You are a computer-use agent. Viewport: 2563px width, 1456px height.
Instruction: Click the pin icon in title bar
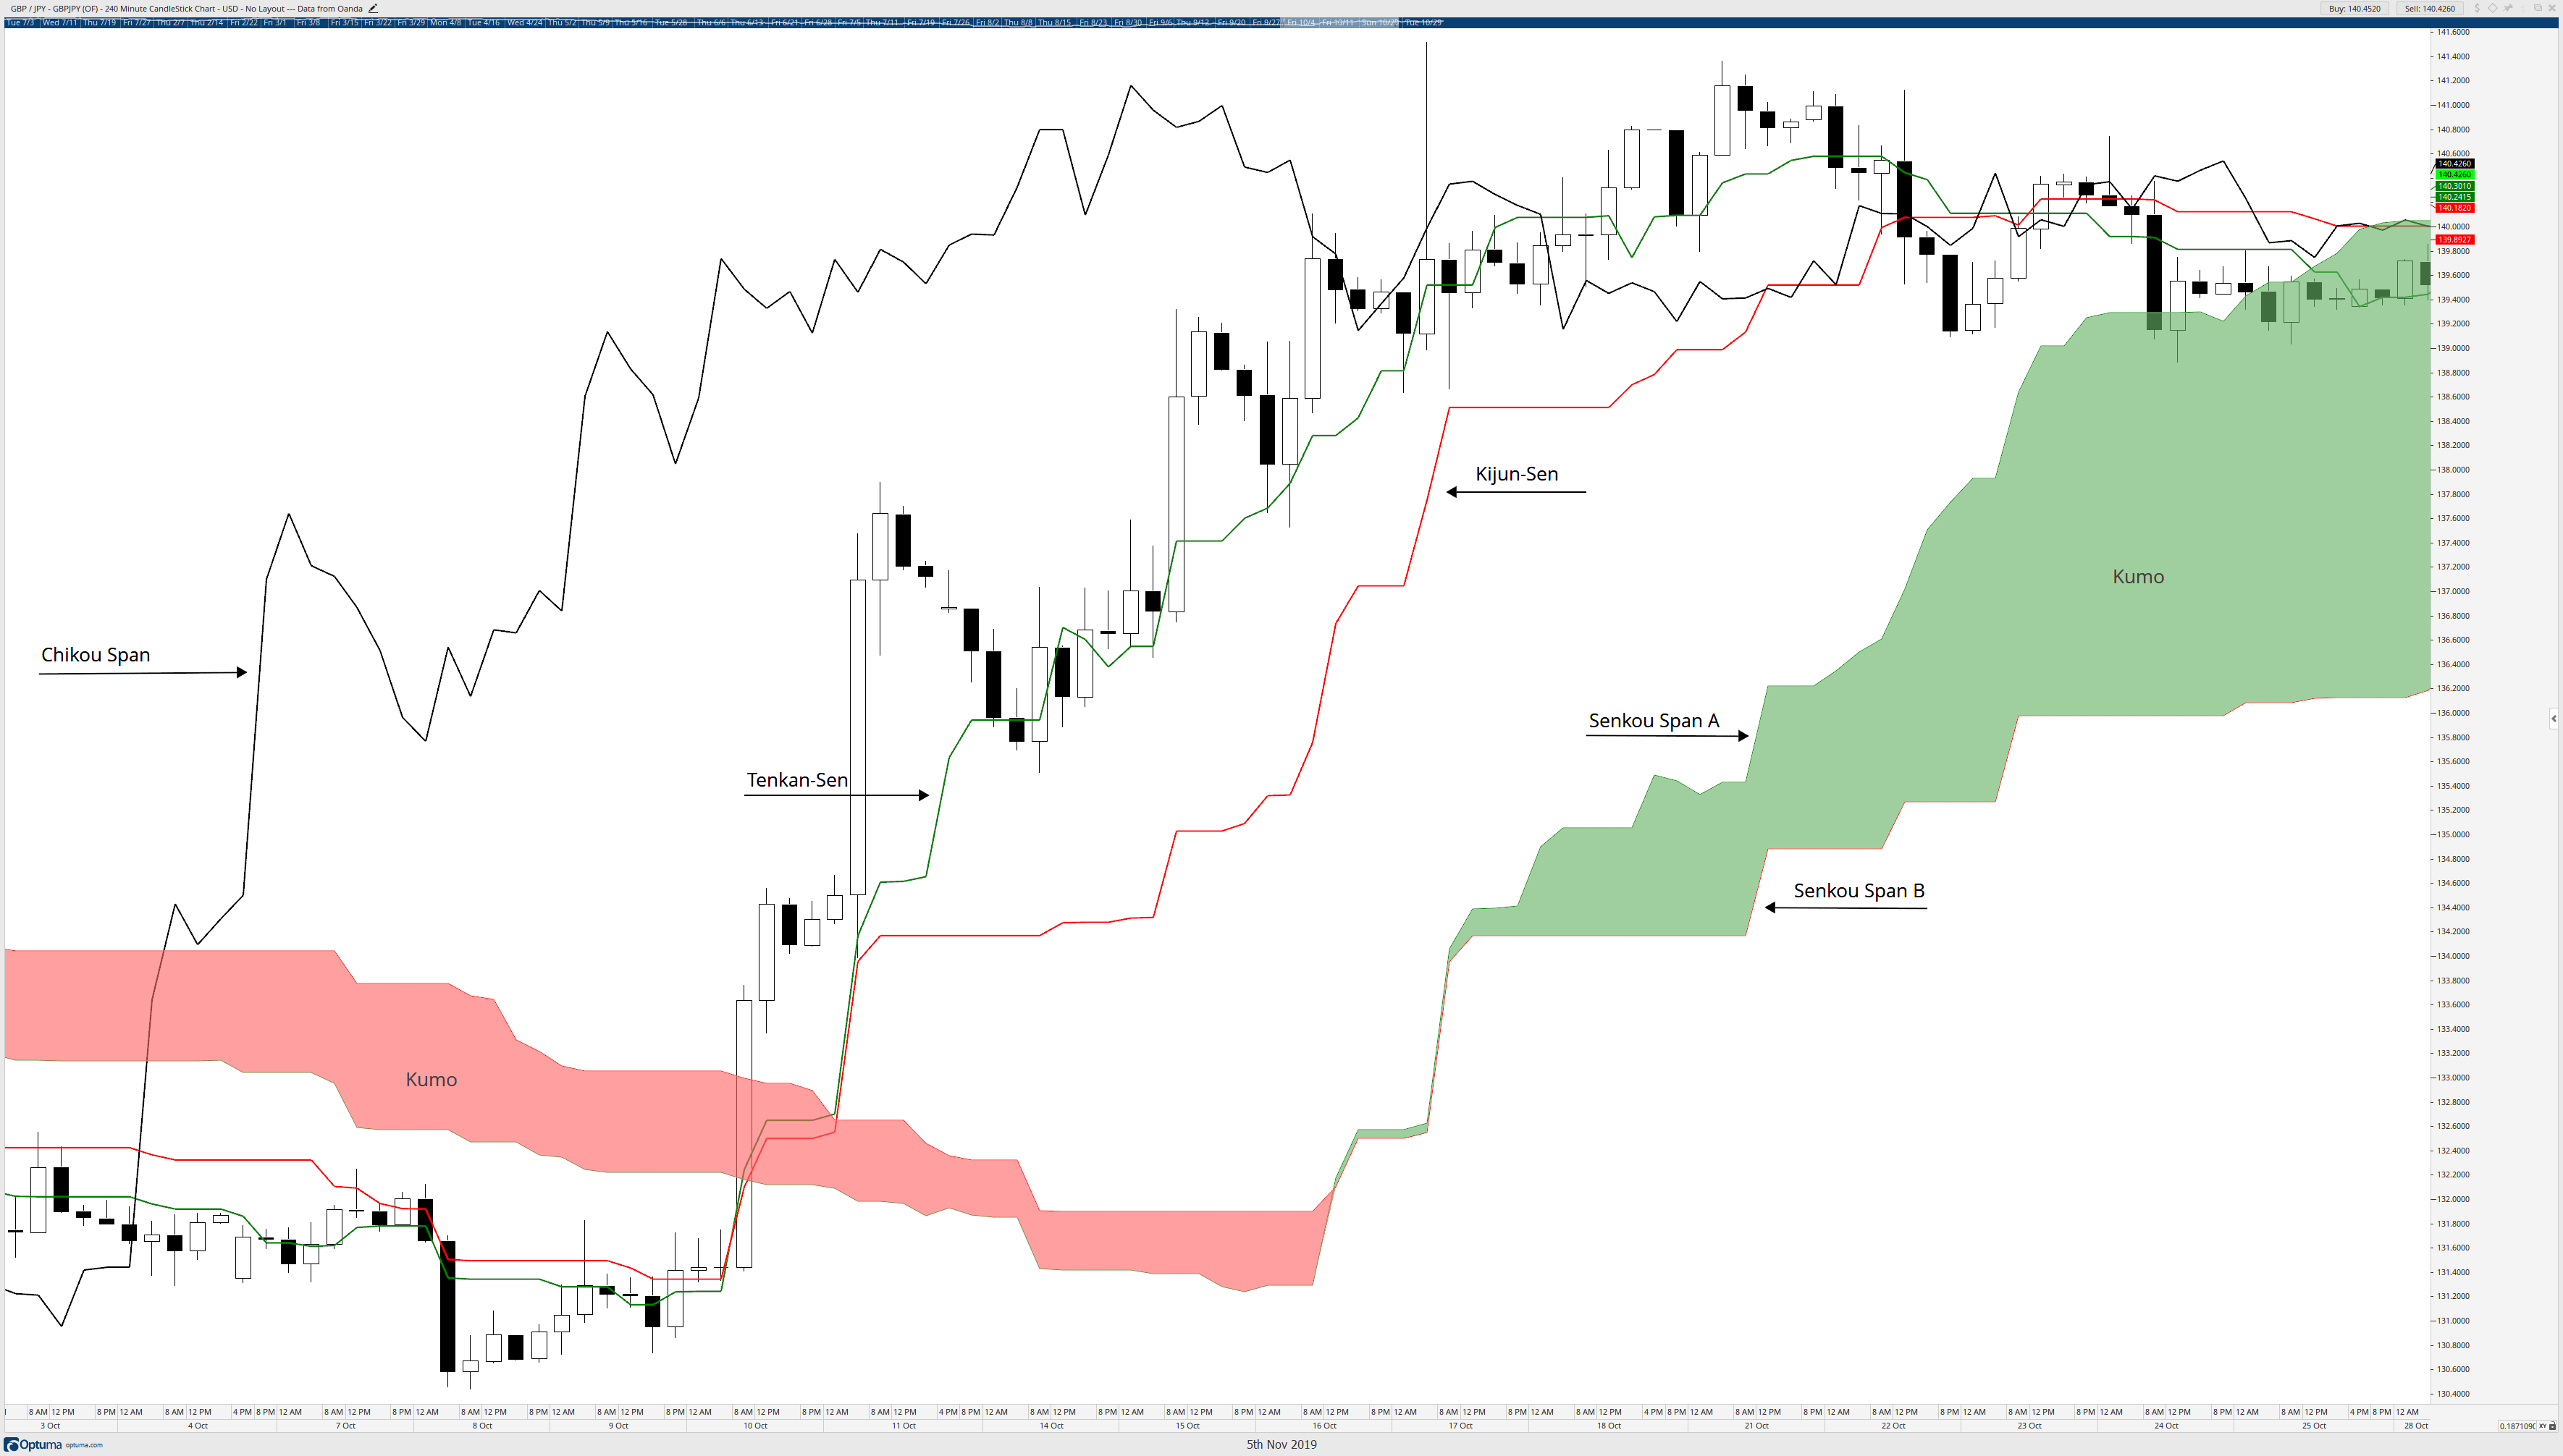click(2508, 8)
